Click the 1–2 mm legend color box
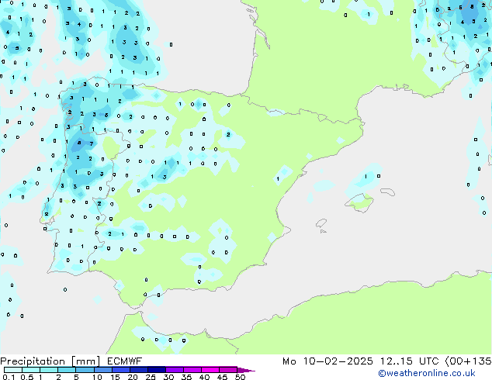Screen dimensions: 492x380 click(x=49, y=370)
